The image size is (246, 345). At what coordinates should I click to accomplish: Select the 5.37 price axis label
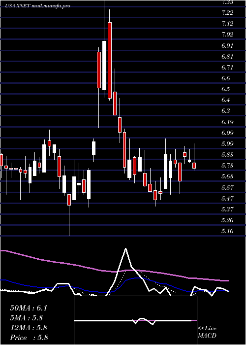(227, 209)
